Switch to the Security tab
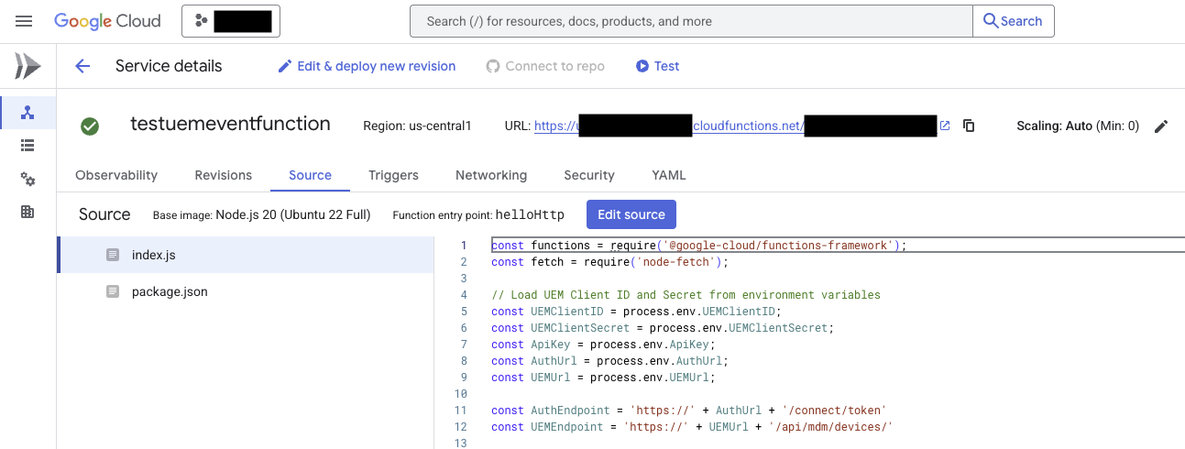This screenshot has width=1185, height=449. (x=589, y=175)
